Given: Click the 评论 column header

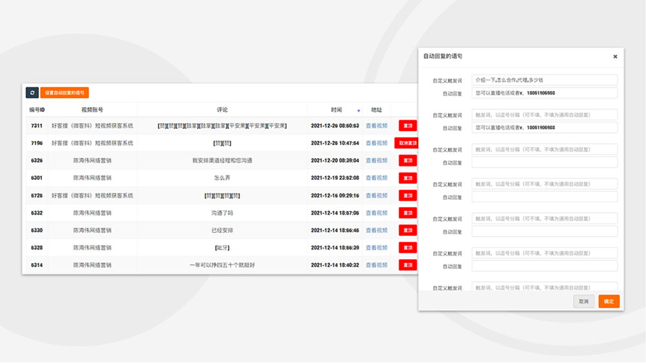Looking at the screenshot, I should (222, 110).
